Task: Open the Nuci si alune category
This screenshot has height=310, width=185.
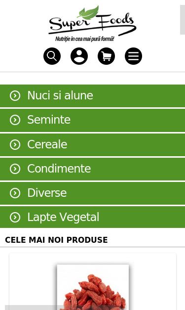Action: pos(93,96)
